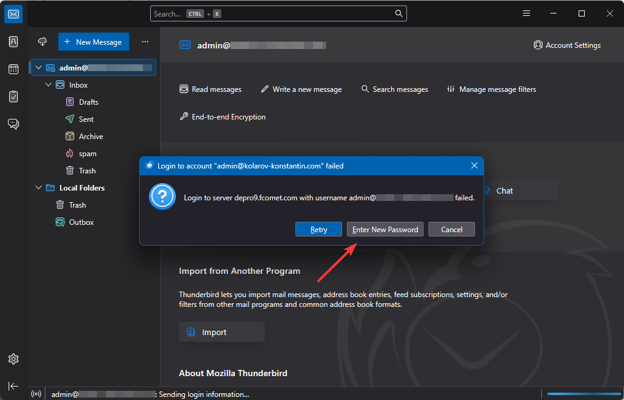Click the question mark dialog icon
The height and width of the screenshot is (400, 624).
(162, 197)
